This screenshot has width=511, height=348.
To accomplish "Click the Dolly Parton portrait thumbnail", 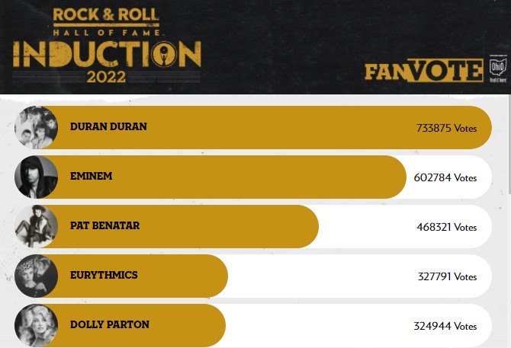I will [36, 325].
